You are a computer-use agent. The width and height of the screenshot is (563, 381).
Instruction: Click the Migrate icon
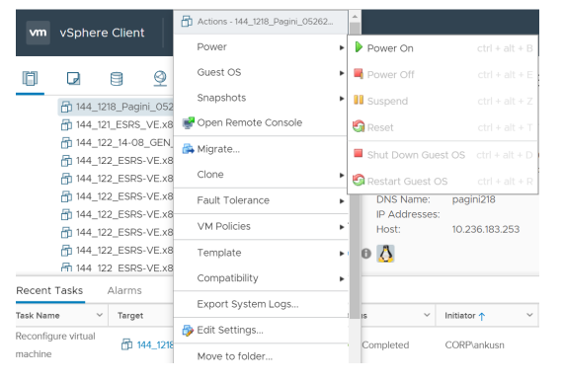tap(188, 148)
